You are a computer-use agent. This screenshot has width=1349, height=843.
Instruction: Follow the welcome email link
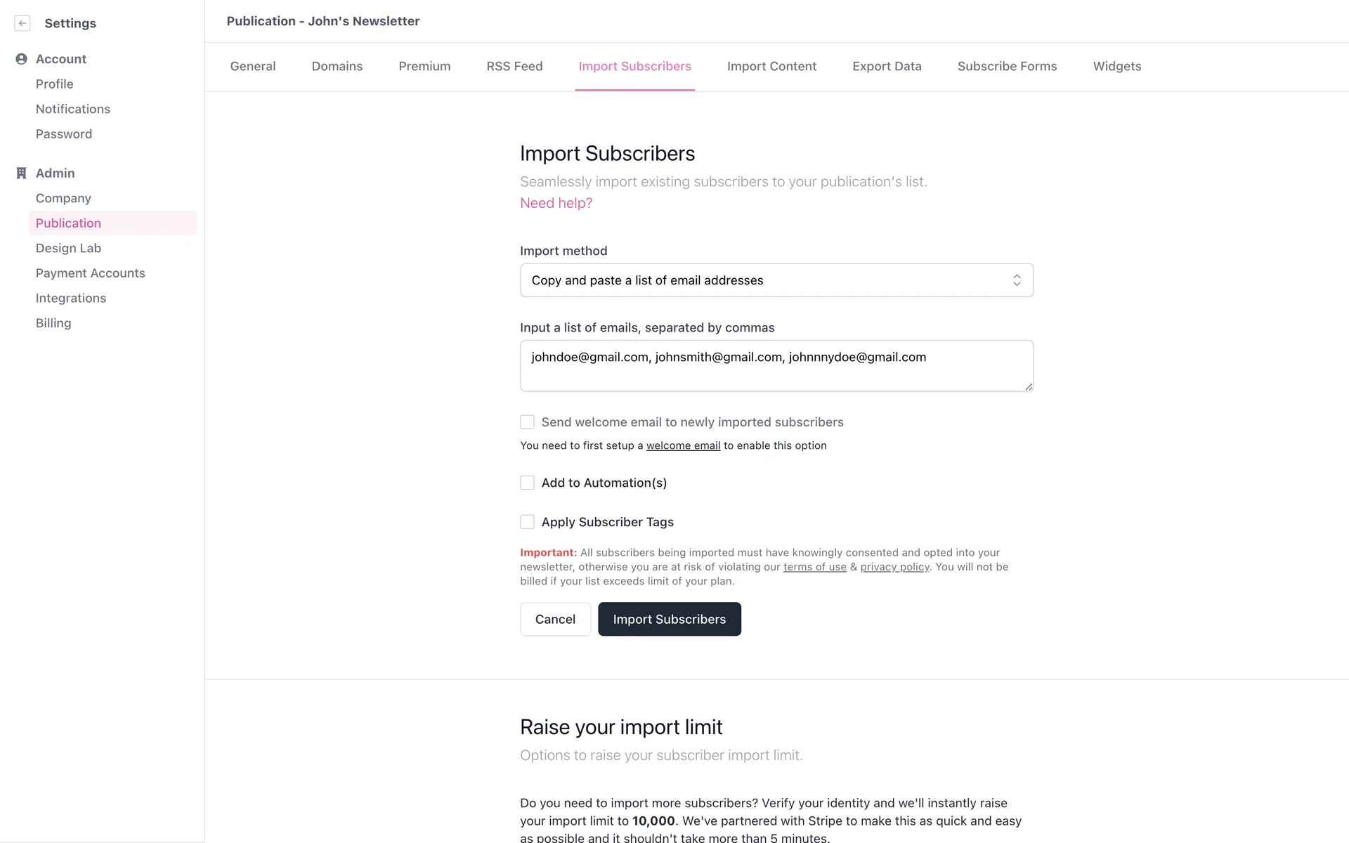coord(683,445)
